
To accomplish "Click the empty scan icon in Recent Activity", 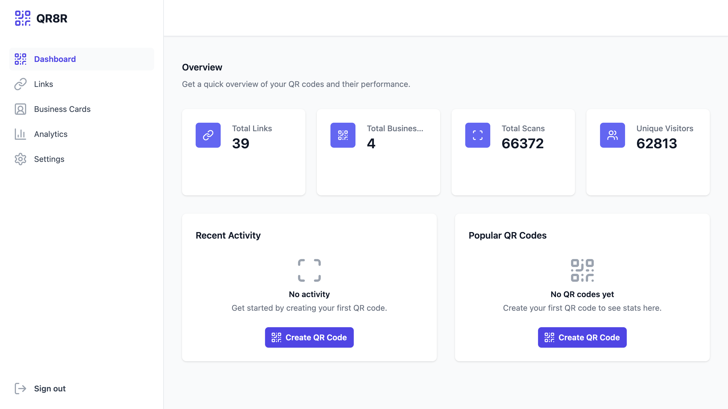I will (x=309, y=270).
